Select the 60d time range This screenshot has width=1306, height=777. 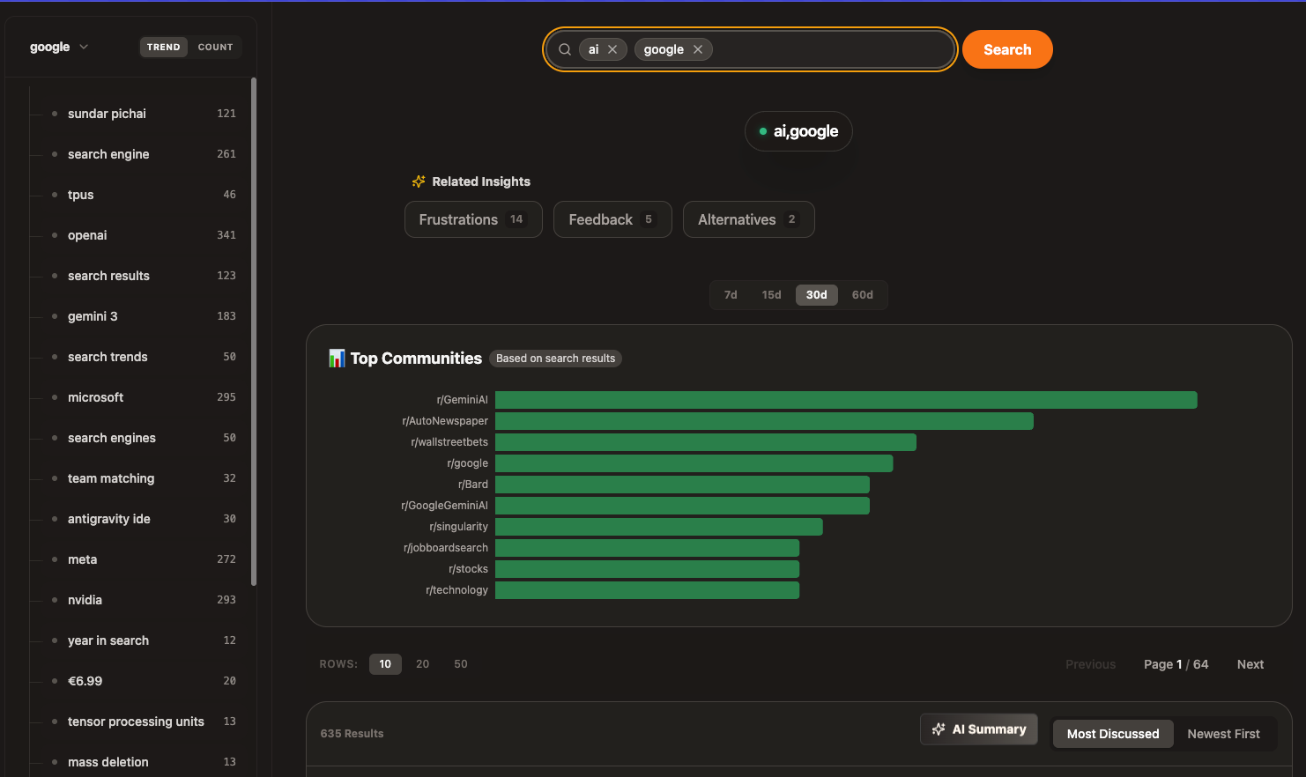point(862,295)
